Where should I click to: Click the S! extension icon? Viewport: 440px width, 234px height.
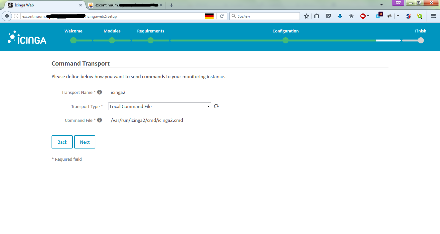point(408,16)
